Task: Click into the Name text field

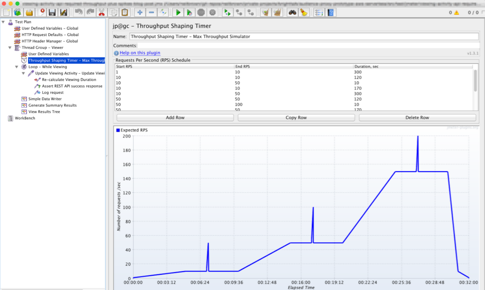Action: 303,36
